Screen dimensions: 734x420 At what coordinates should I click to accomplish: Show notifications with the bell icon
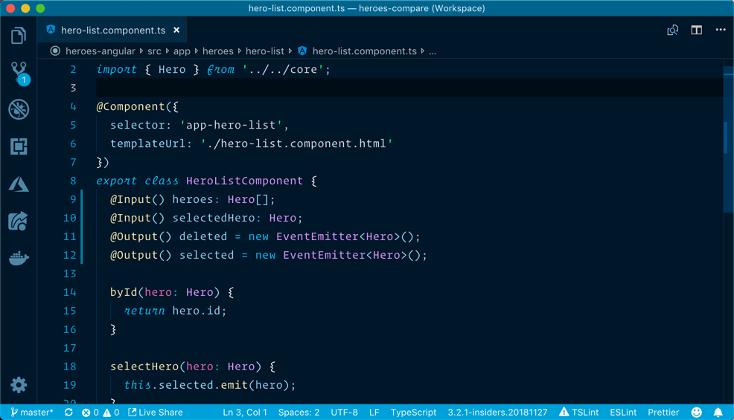tap(718, 412)
